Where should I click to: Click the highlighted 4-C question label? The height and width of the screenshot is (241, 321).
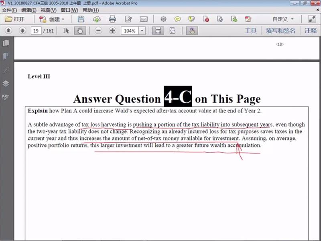click(x=178, y=96)
